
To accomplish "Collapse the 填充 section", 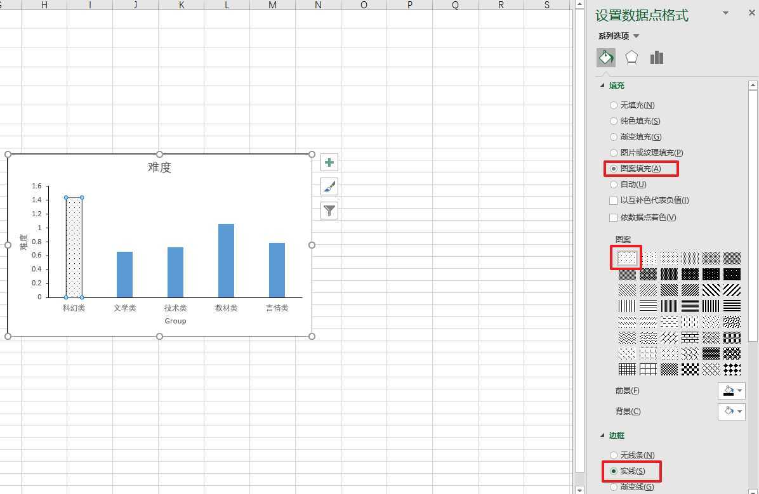I will coord(603,86).
